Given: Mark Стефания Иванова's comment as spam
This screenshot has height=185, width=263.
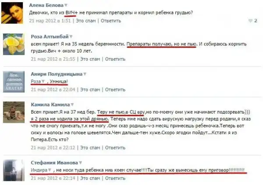Looking at the screenshot, I should [90, 178].
